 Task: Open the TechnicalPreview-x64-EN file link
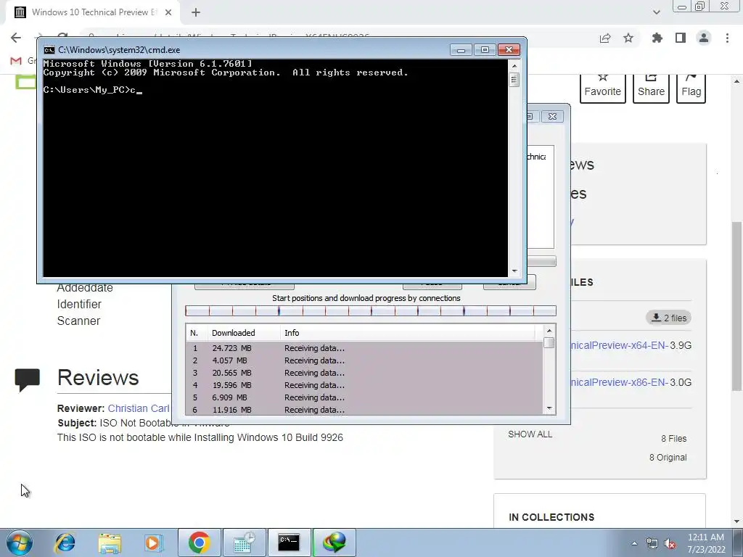tap(620, 345)
